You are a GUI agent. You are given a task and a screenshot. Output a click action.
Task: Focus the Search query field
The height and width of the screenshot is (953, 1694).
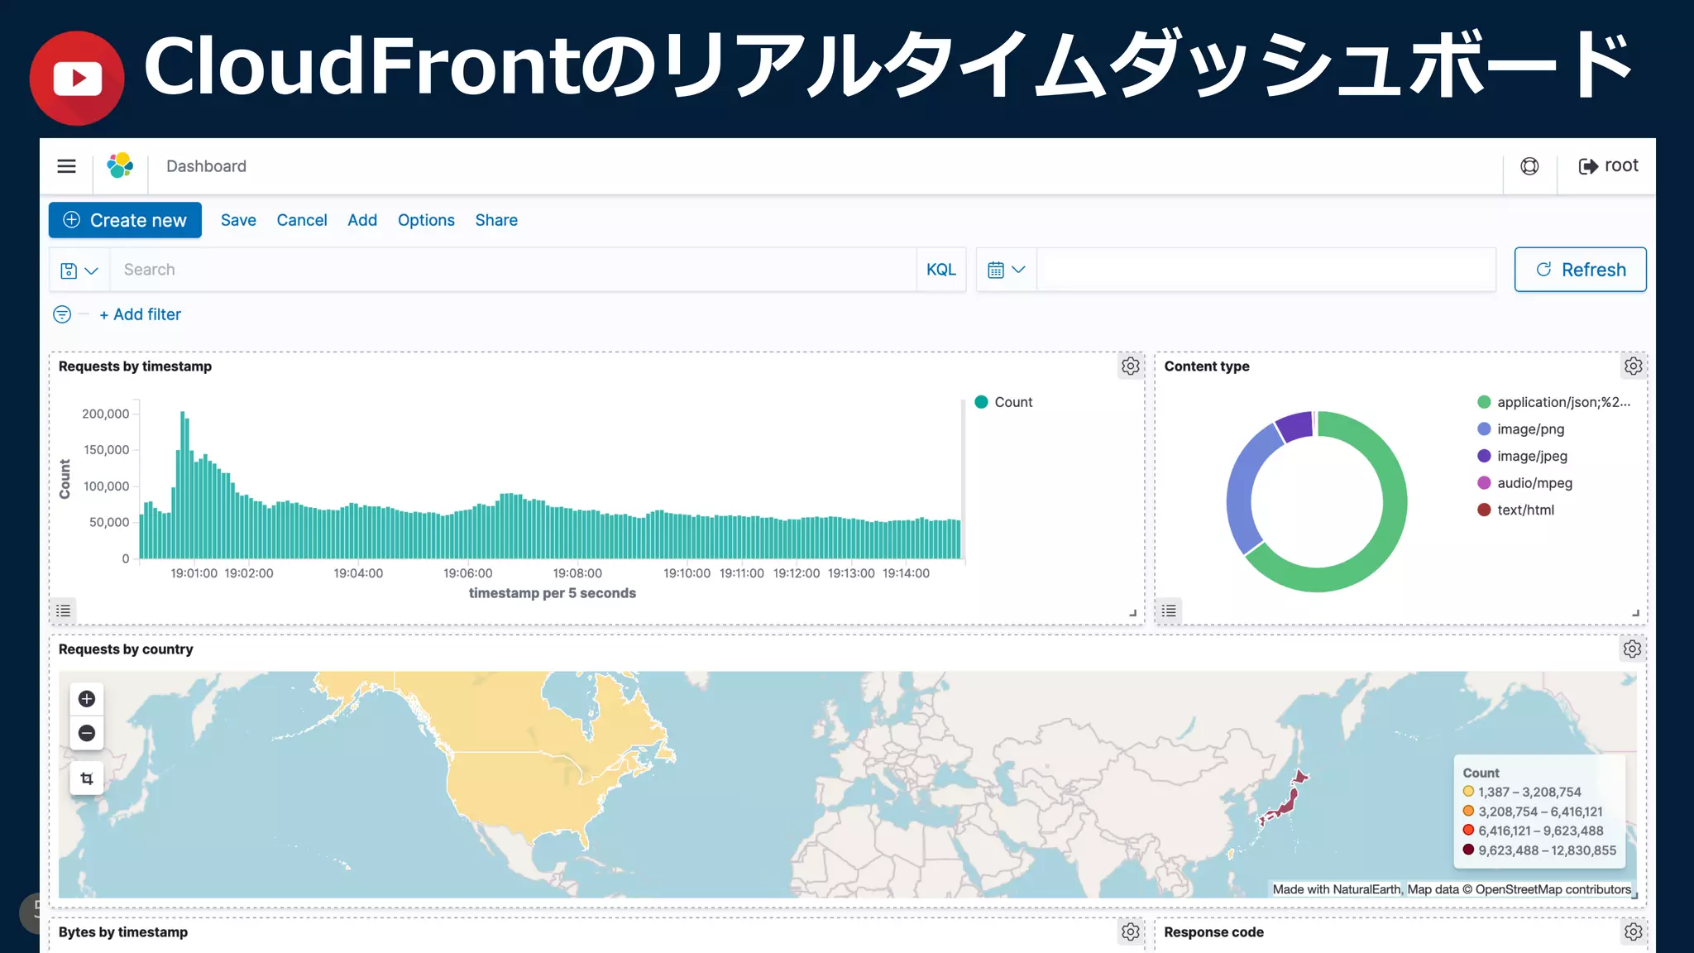[513, 270]
